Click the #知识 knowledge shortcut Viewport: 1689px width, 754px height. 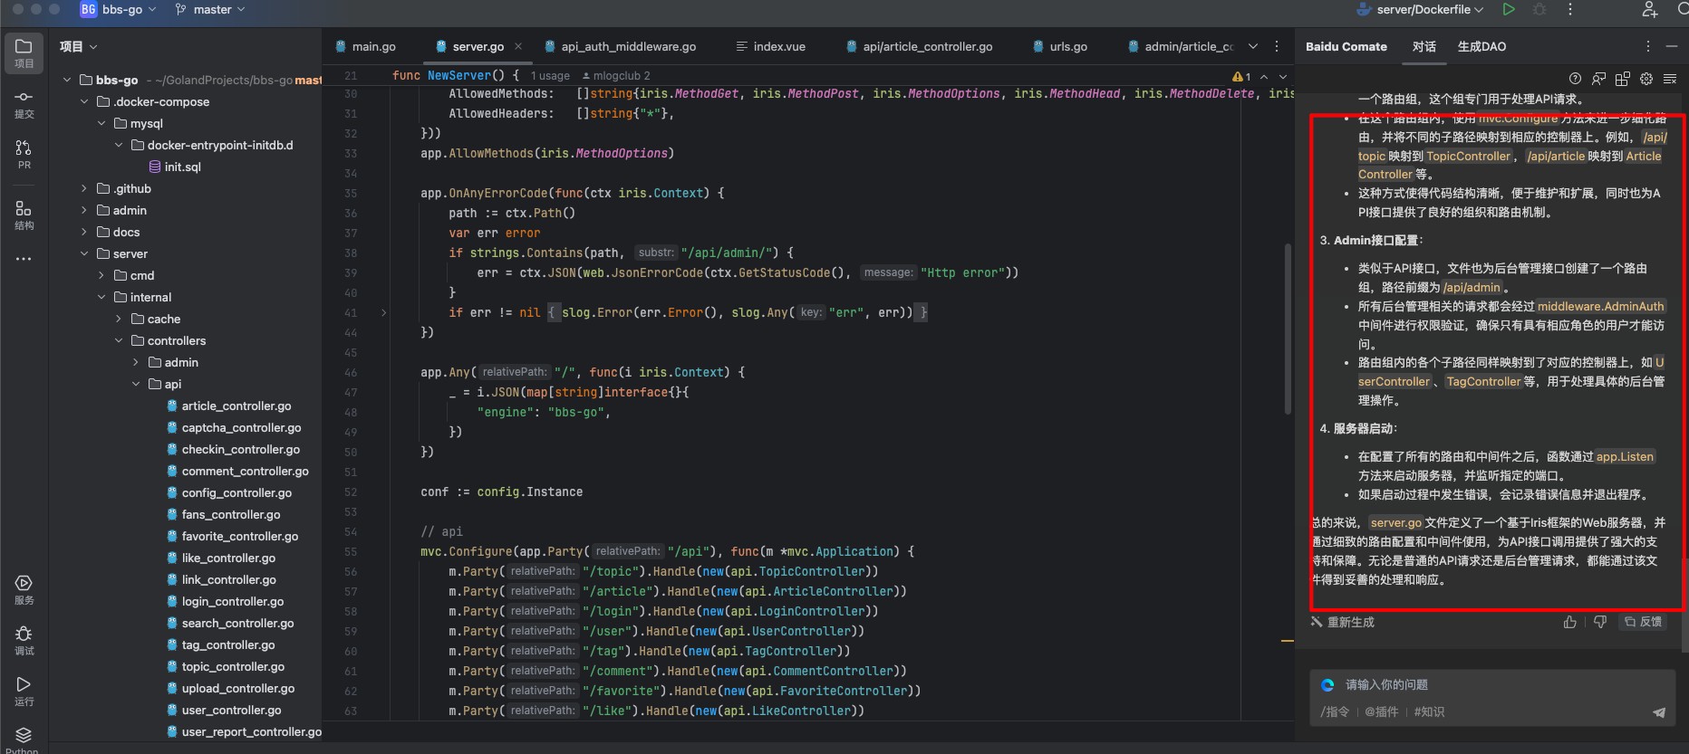click(x=1429, y=711)
